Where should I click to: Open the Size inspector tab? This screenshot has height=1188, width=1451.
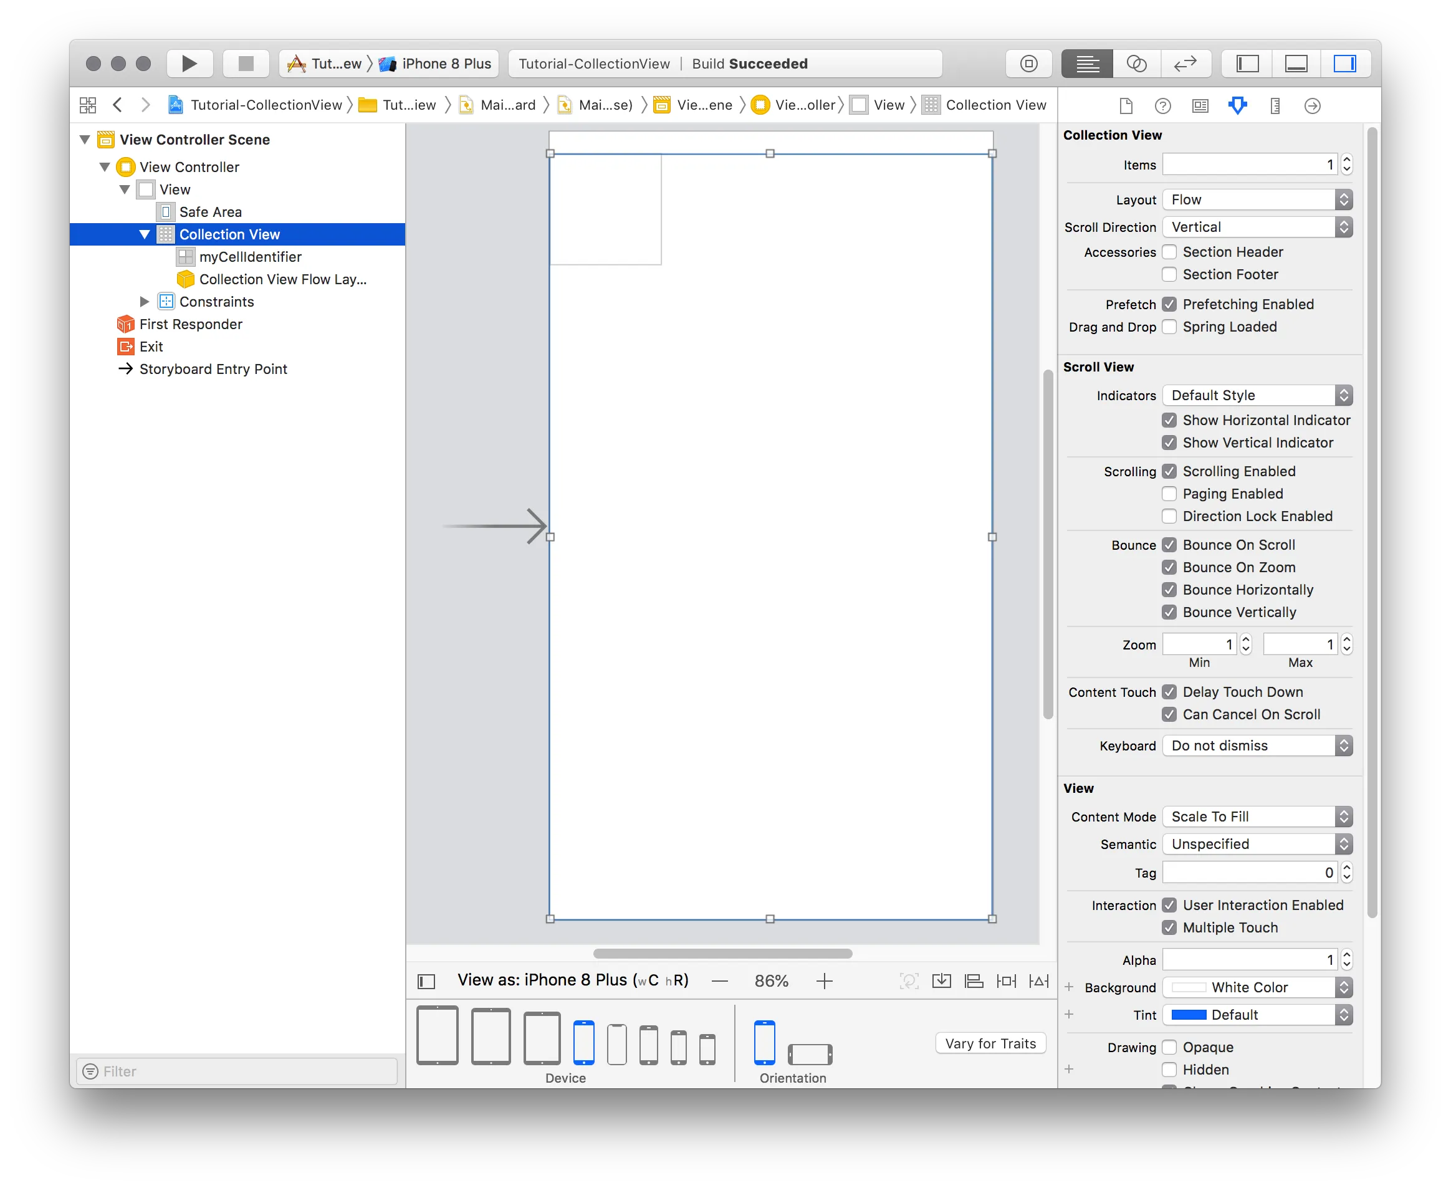tap(1275, 105)
